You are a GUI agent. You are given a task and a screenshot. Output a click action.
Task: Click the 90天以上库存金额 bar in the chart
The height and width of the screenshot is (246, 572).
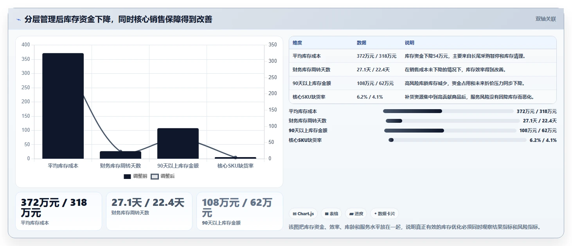[178, 143]
